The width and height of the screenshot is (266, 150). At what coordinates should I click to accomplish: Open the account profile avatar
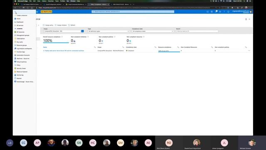251,12
